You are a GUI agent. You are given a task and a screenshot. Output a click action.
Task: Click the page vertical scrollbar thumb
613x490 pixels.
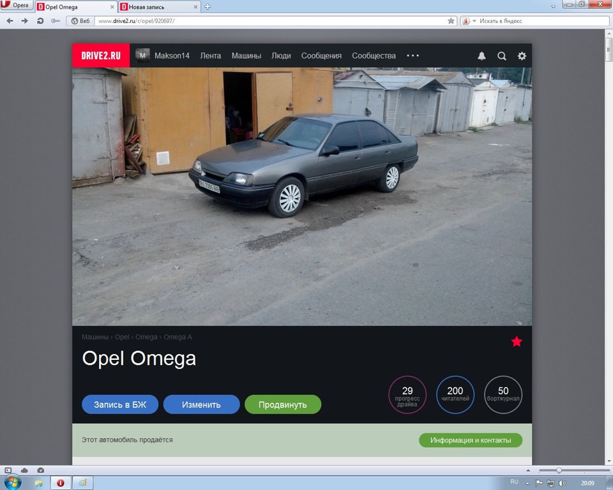(609, 49)
